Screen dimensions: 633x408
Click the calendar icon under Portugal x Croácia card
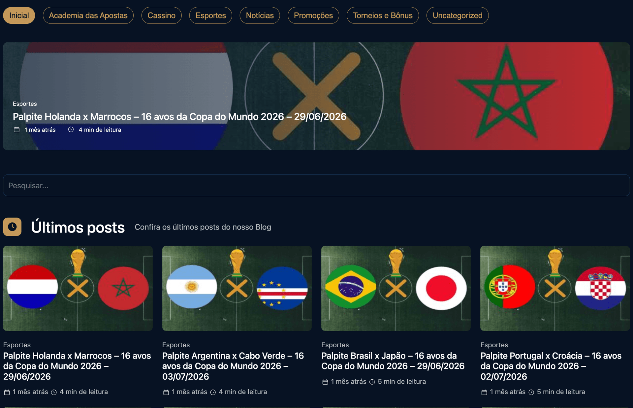click(x=484, y=392)
